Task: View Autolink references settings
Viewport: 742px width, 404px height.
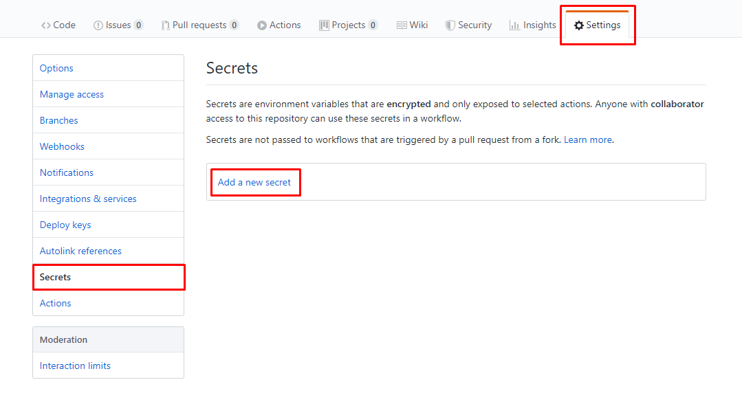Action: pyautogui.click(x=80, y=251)
